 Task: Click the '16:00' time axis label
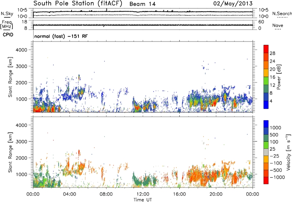point(179,194)
